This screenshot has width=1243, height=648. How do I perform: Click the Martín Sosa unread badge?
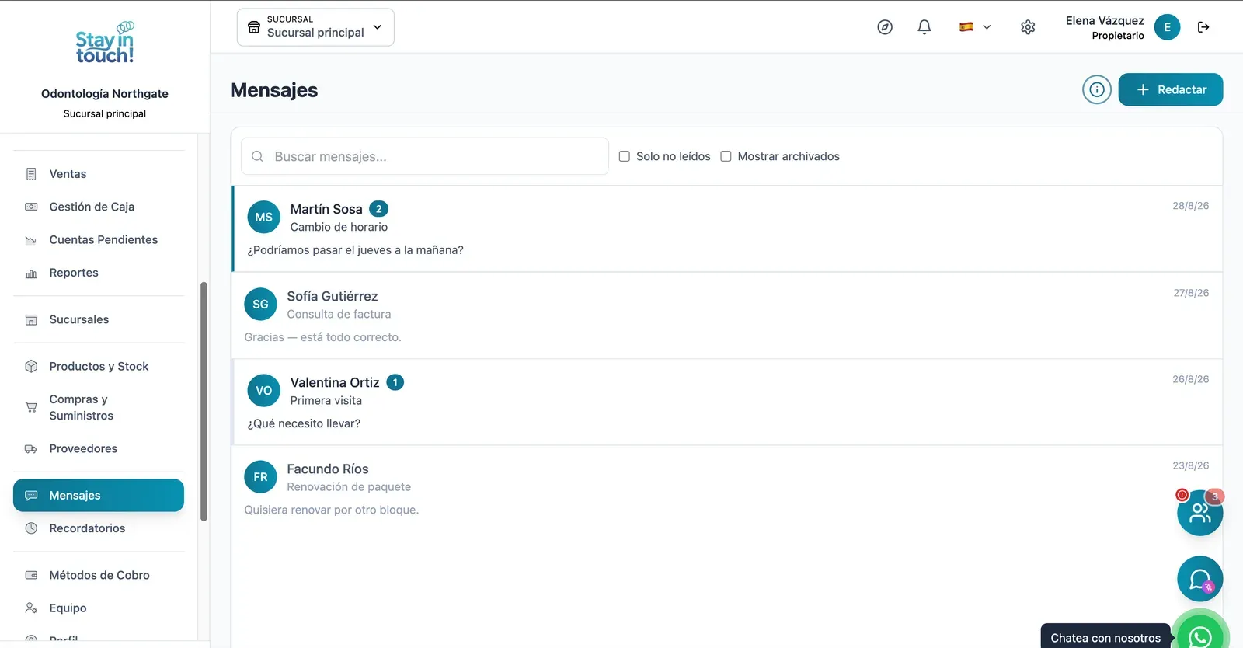click(378, 209)
